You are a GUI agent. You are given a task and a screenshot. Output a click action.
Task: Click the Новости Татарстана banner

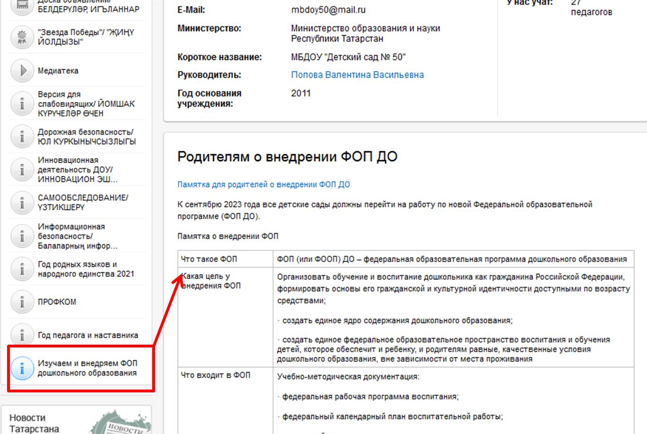click(76, 421)
